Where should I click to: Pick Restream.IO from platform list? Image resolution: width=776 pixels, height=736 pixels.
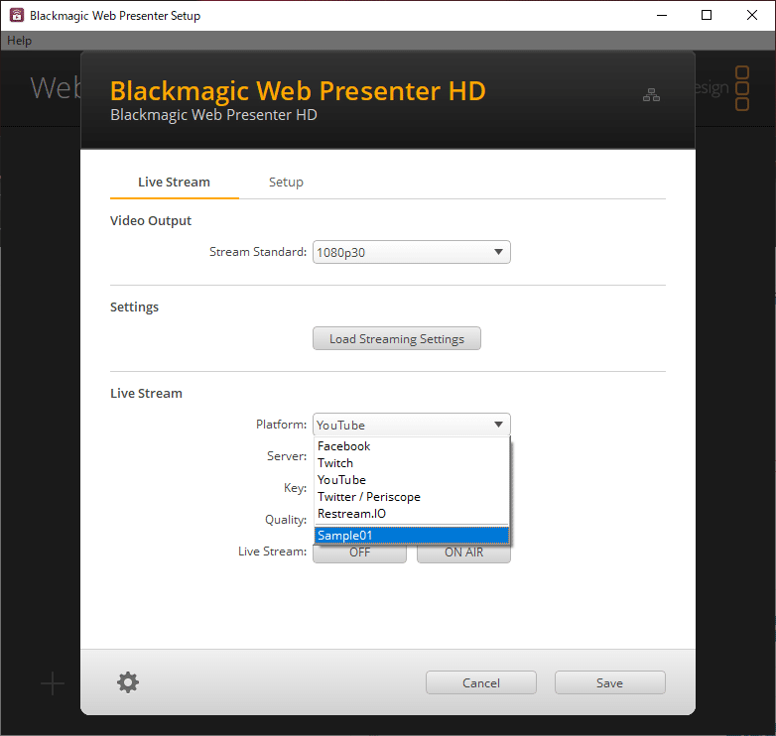(411, 514)
